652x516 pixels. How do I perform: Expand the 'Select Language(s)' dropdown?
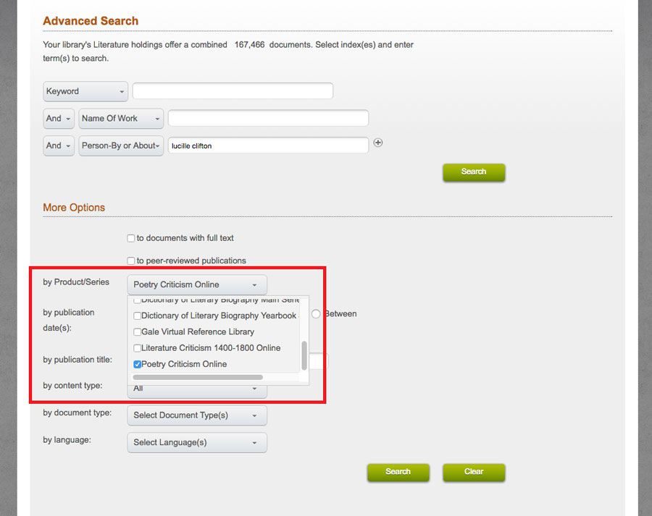pyautogui.click(x=196, y=442)
